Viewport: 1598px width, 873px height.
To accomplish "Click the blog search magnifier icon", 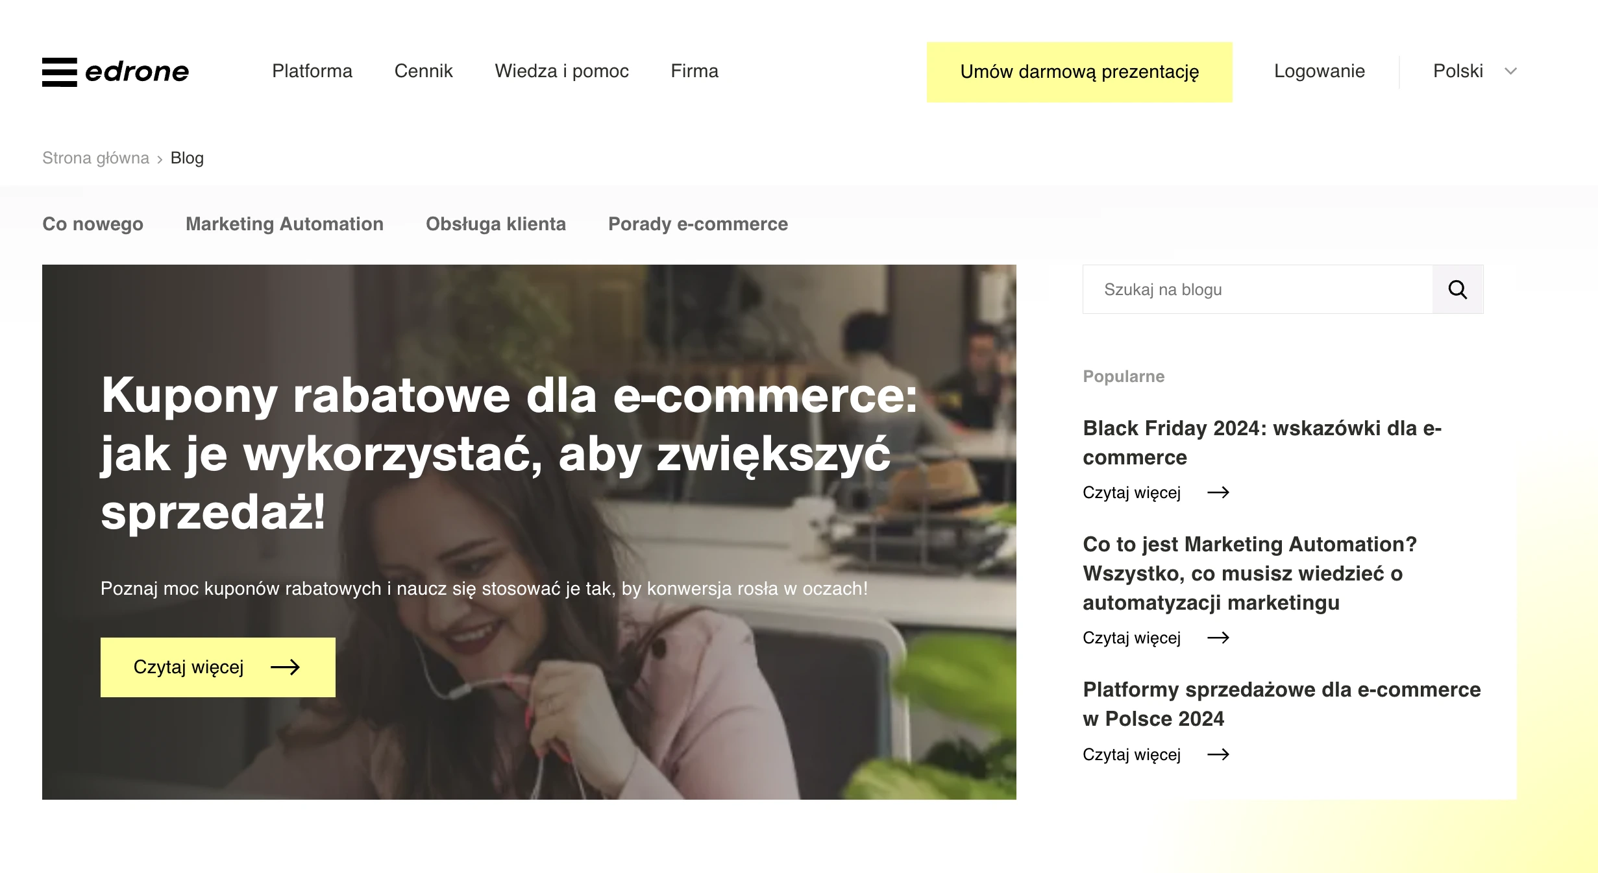I will click(x=1458, y=289).
